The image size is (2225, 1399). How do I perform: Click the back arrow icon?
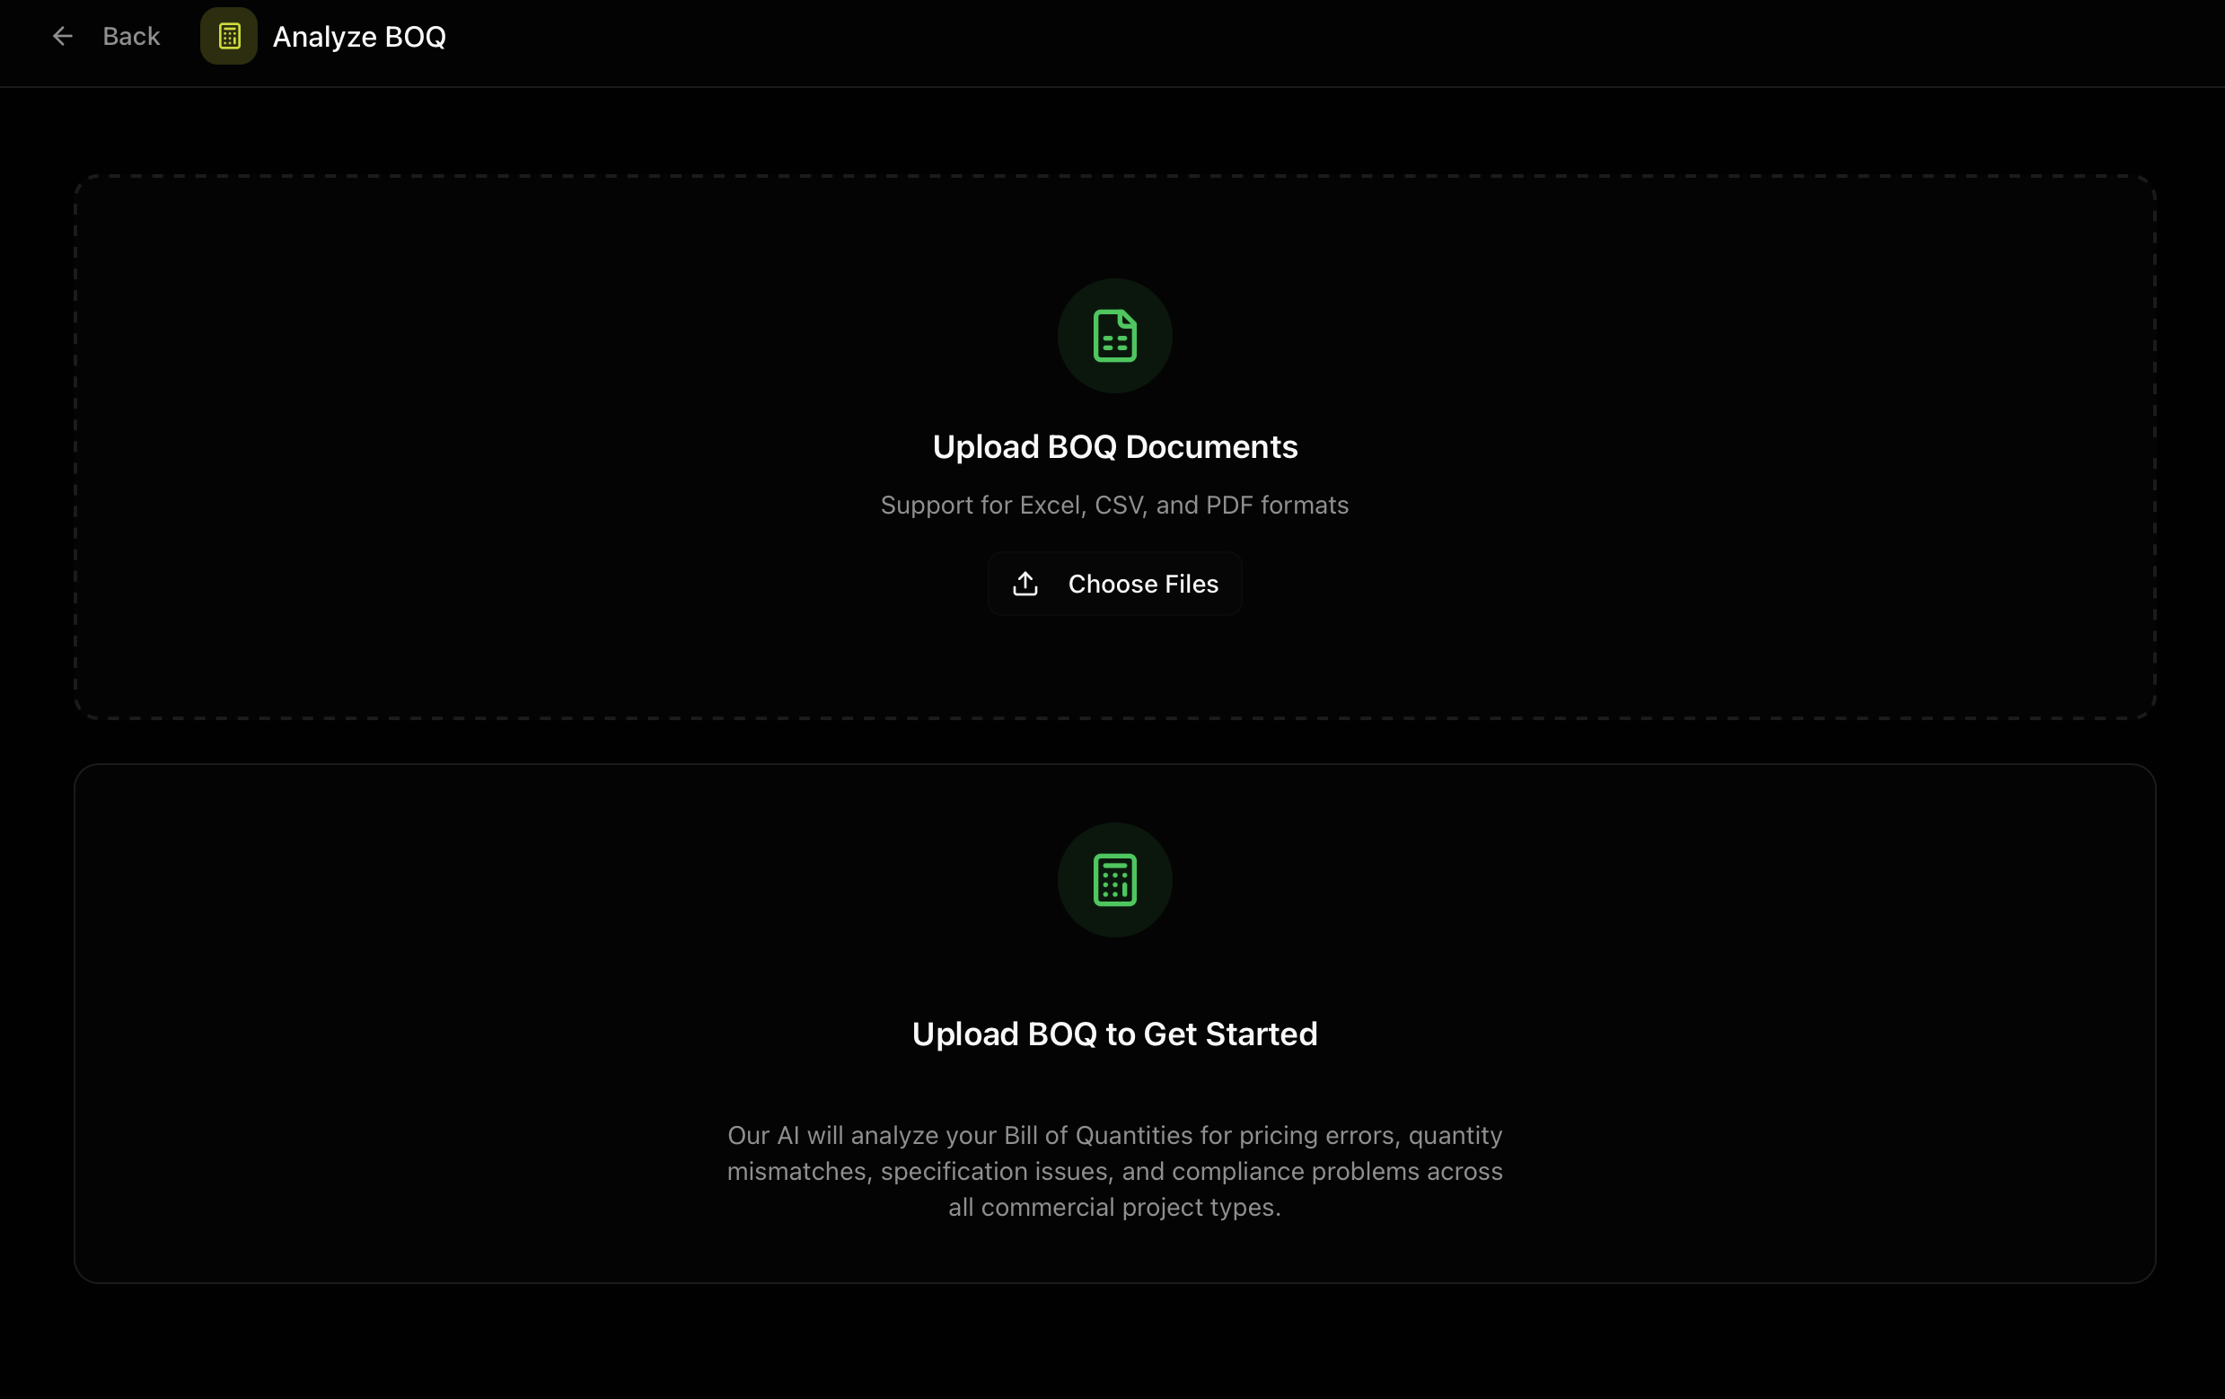pos(62,36)
